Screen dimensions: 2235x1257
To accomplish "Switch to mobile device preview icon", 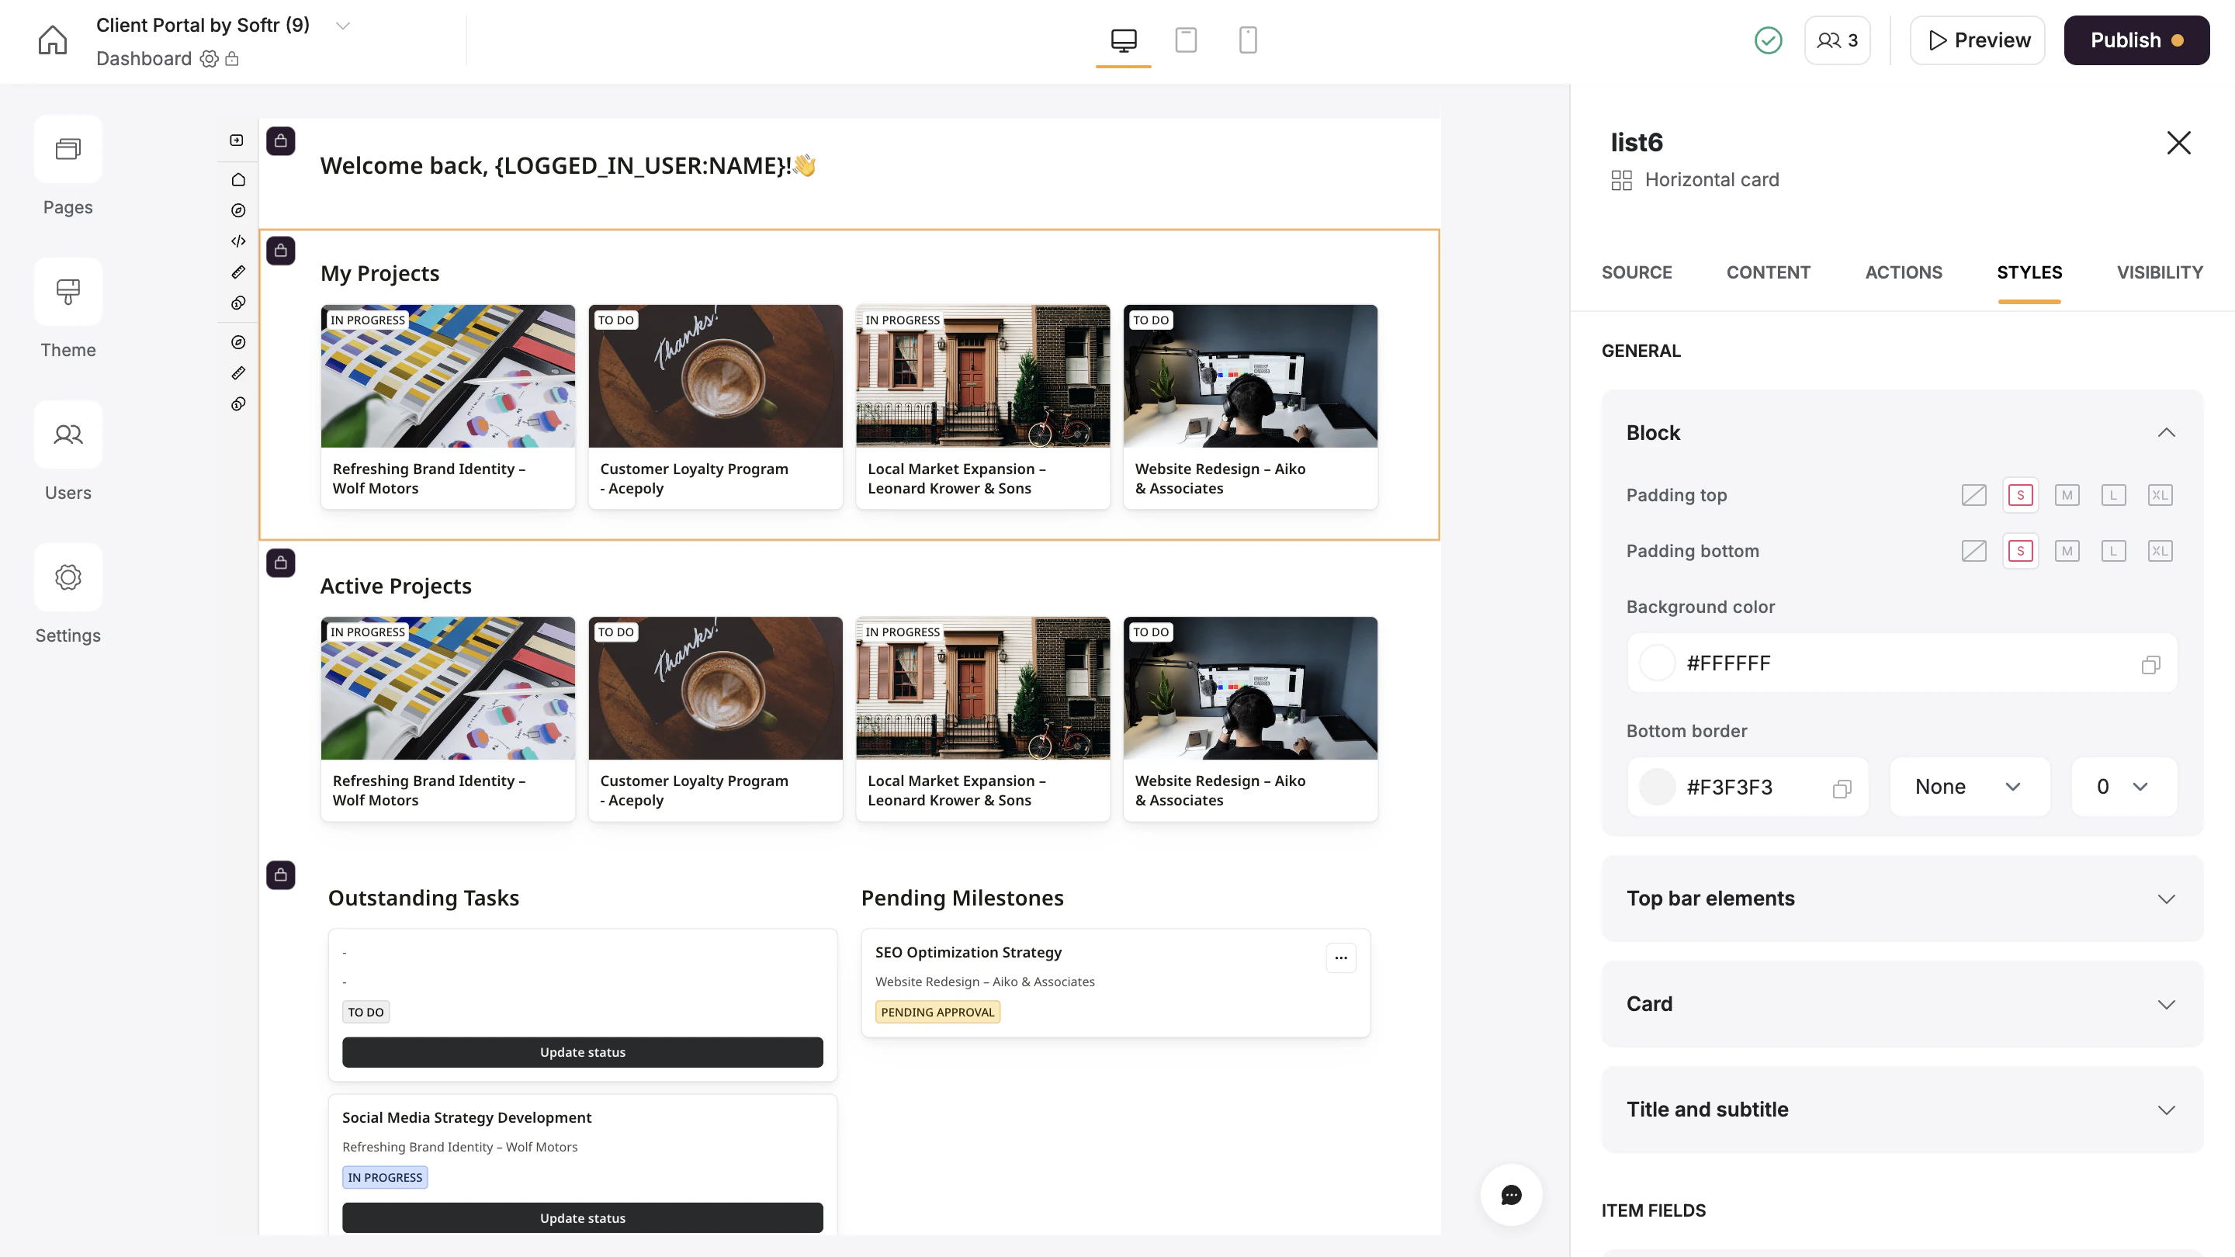I will [x=1248, y=40].
